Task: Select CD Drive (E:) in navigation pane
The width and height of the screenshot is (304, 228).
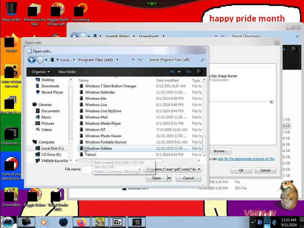Action: click(x=51, y=154)
